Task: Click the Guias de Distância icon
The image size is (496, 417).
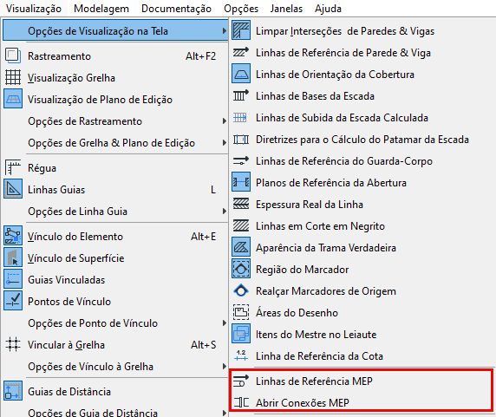Action: click(13, 391)
